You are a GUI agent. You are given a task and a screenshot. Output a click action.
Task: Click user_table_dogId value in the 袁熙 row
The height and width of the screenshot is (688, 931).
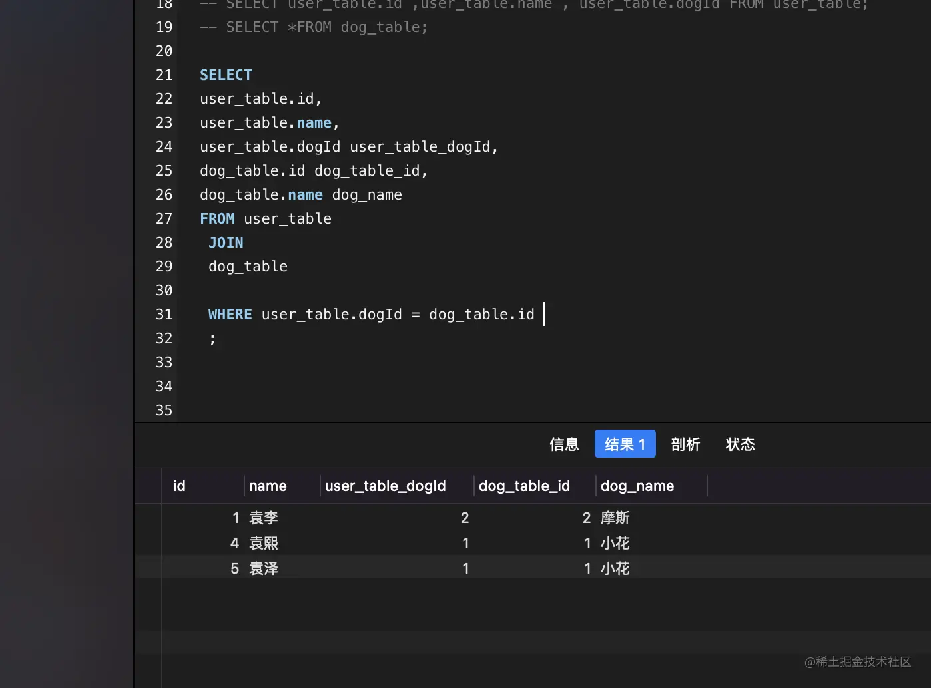[x=465, y=543]
